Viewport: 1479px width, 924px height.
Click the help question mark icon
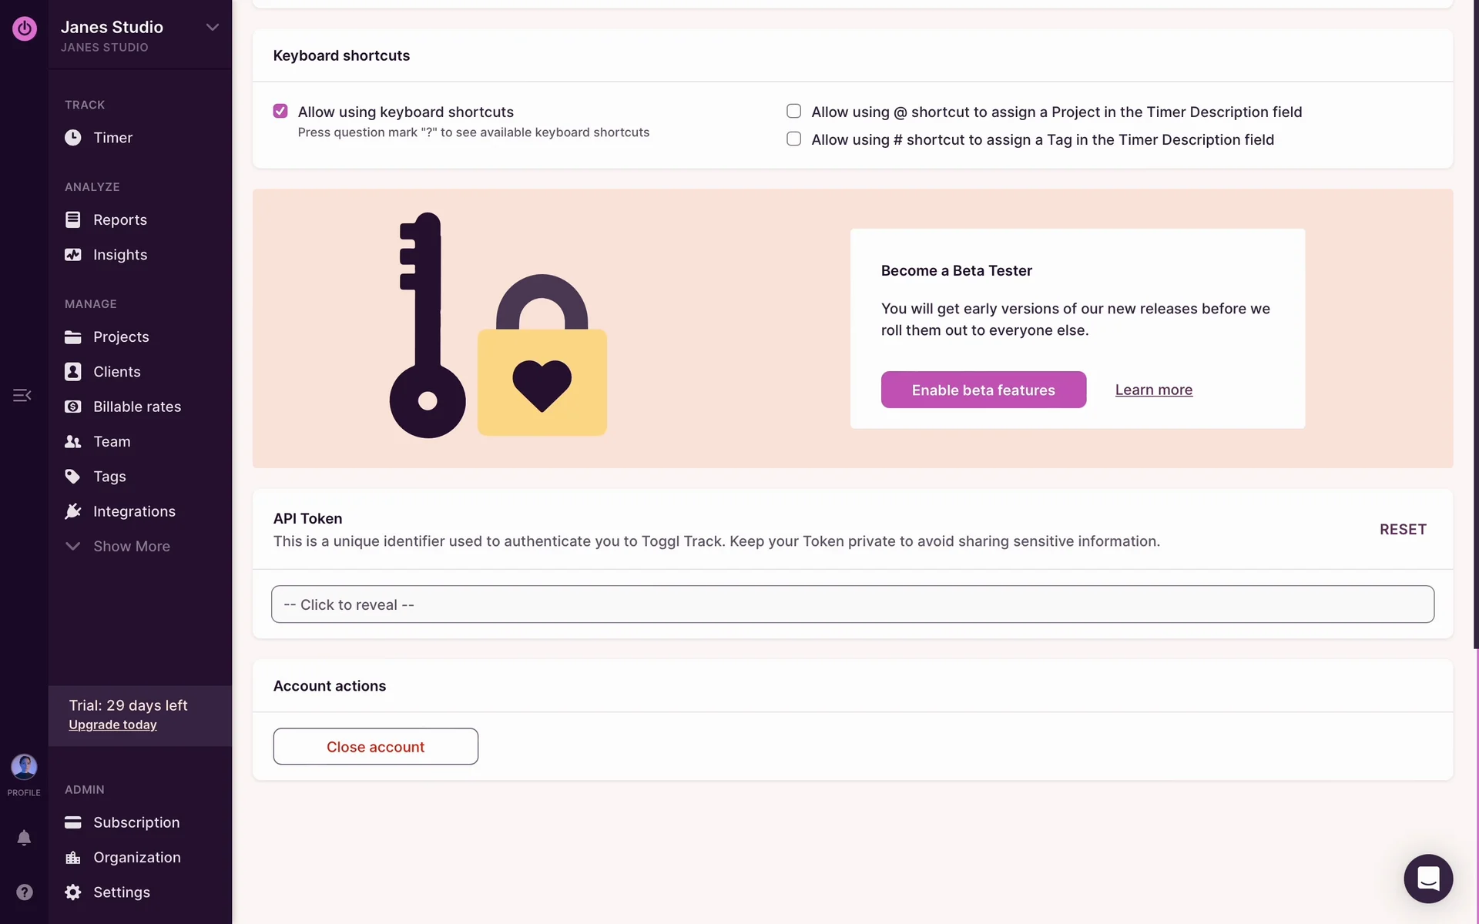click(x=25, y=892)
